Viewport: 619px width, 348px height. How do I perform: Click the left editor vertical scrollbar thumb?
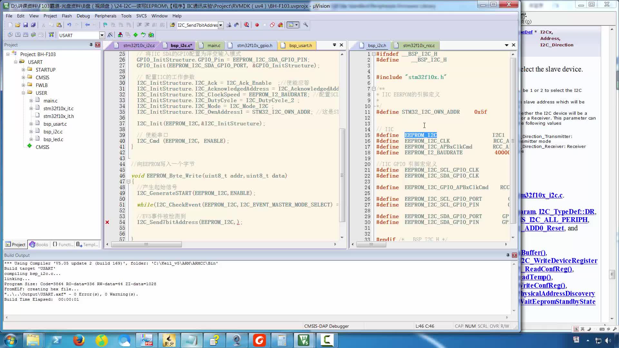click(342, 175)
